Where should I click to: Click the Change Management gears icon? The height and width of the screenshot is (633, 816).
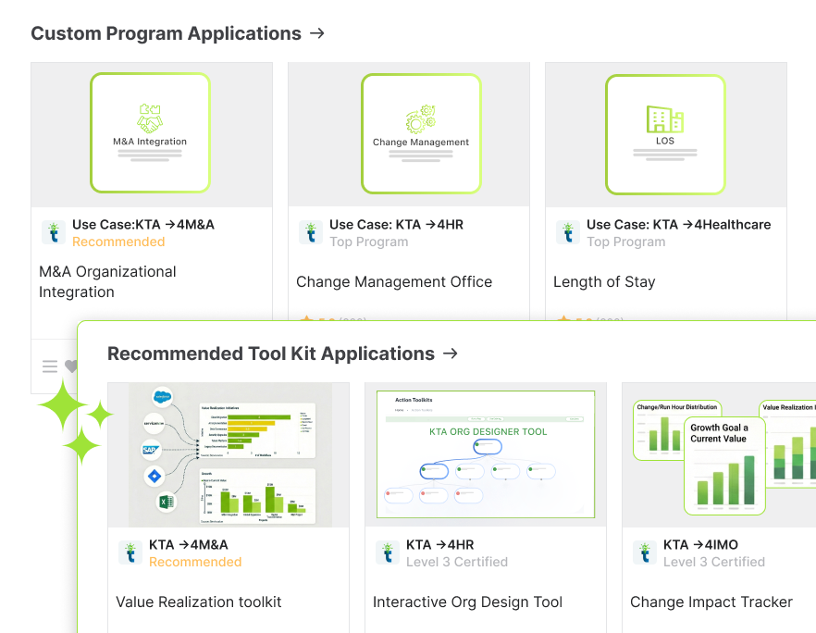pos(421,119)
